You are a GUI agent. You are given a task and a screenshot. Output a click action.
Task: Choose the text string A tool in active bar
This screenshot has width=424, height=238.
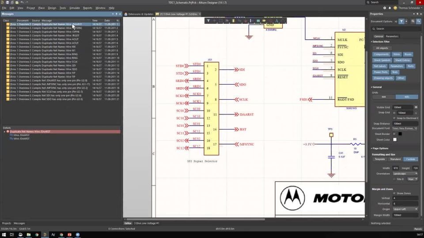(276, 21)
